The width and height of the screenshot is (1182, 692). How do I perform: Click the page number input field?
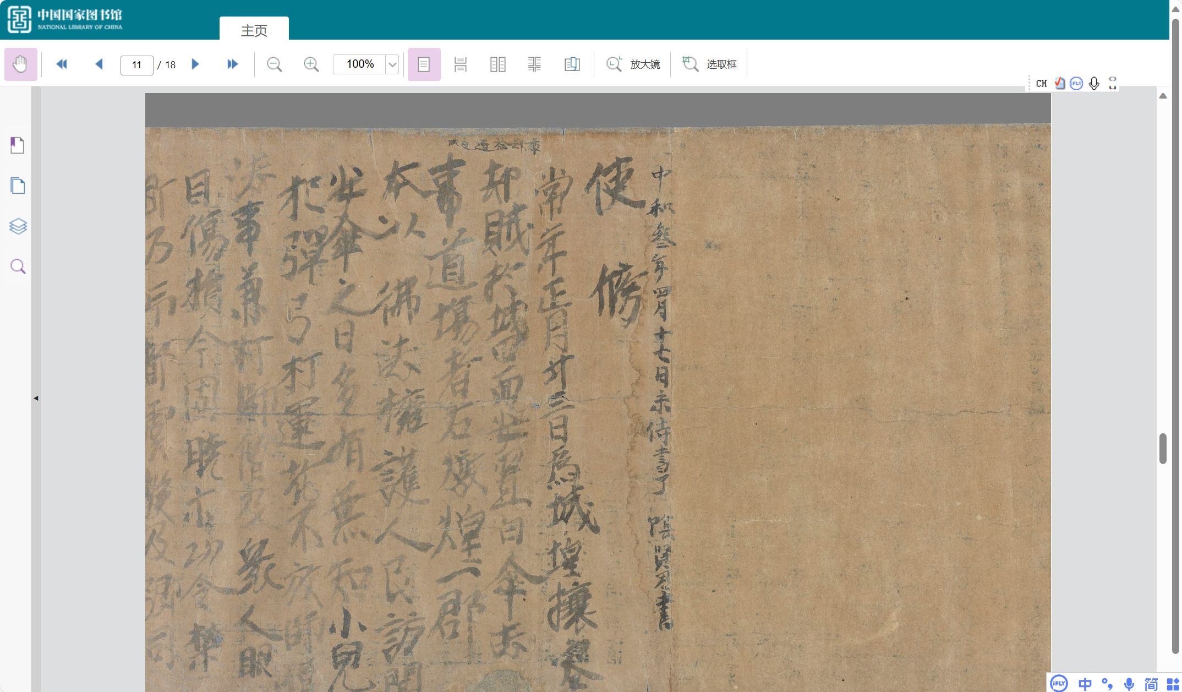coord(136,65)
